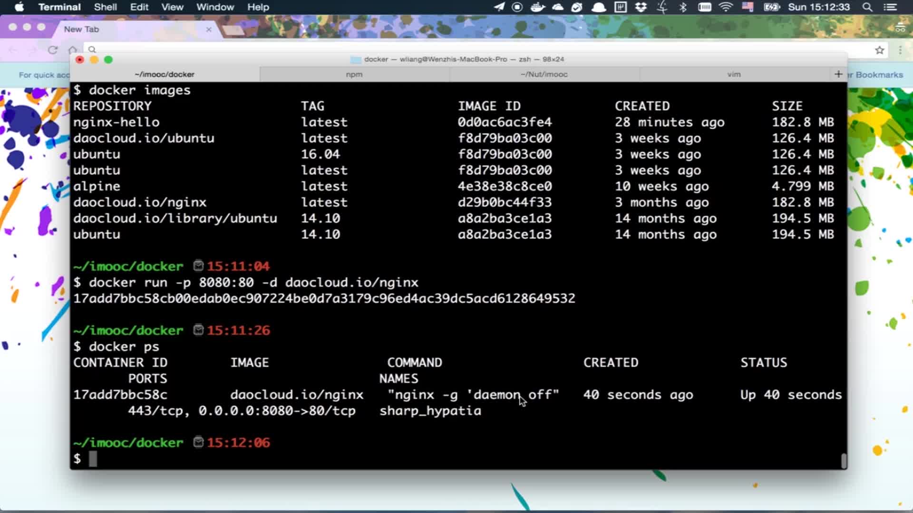Click the Bluetooth status icon

683,7
